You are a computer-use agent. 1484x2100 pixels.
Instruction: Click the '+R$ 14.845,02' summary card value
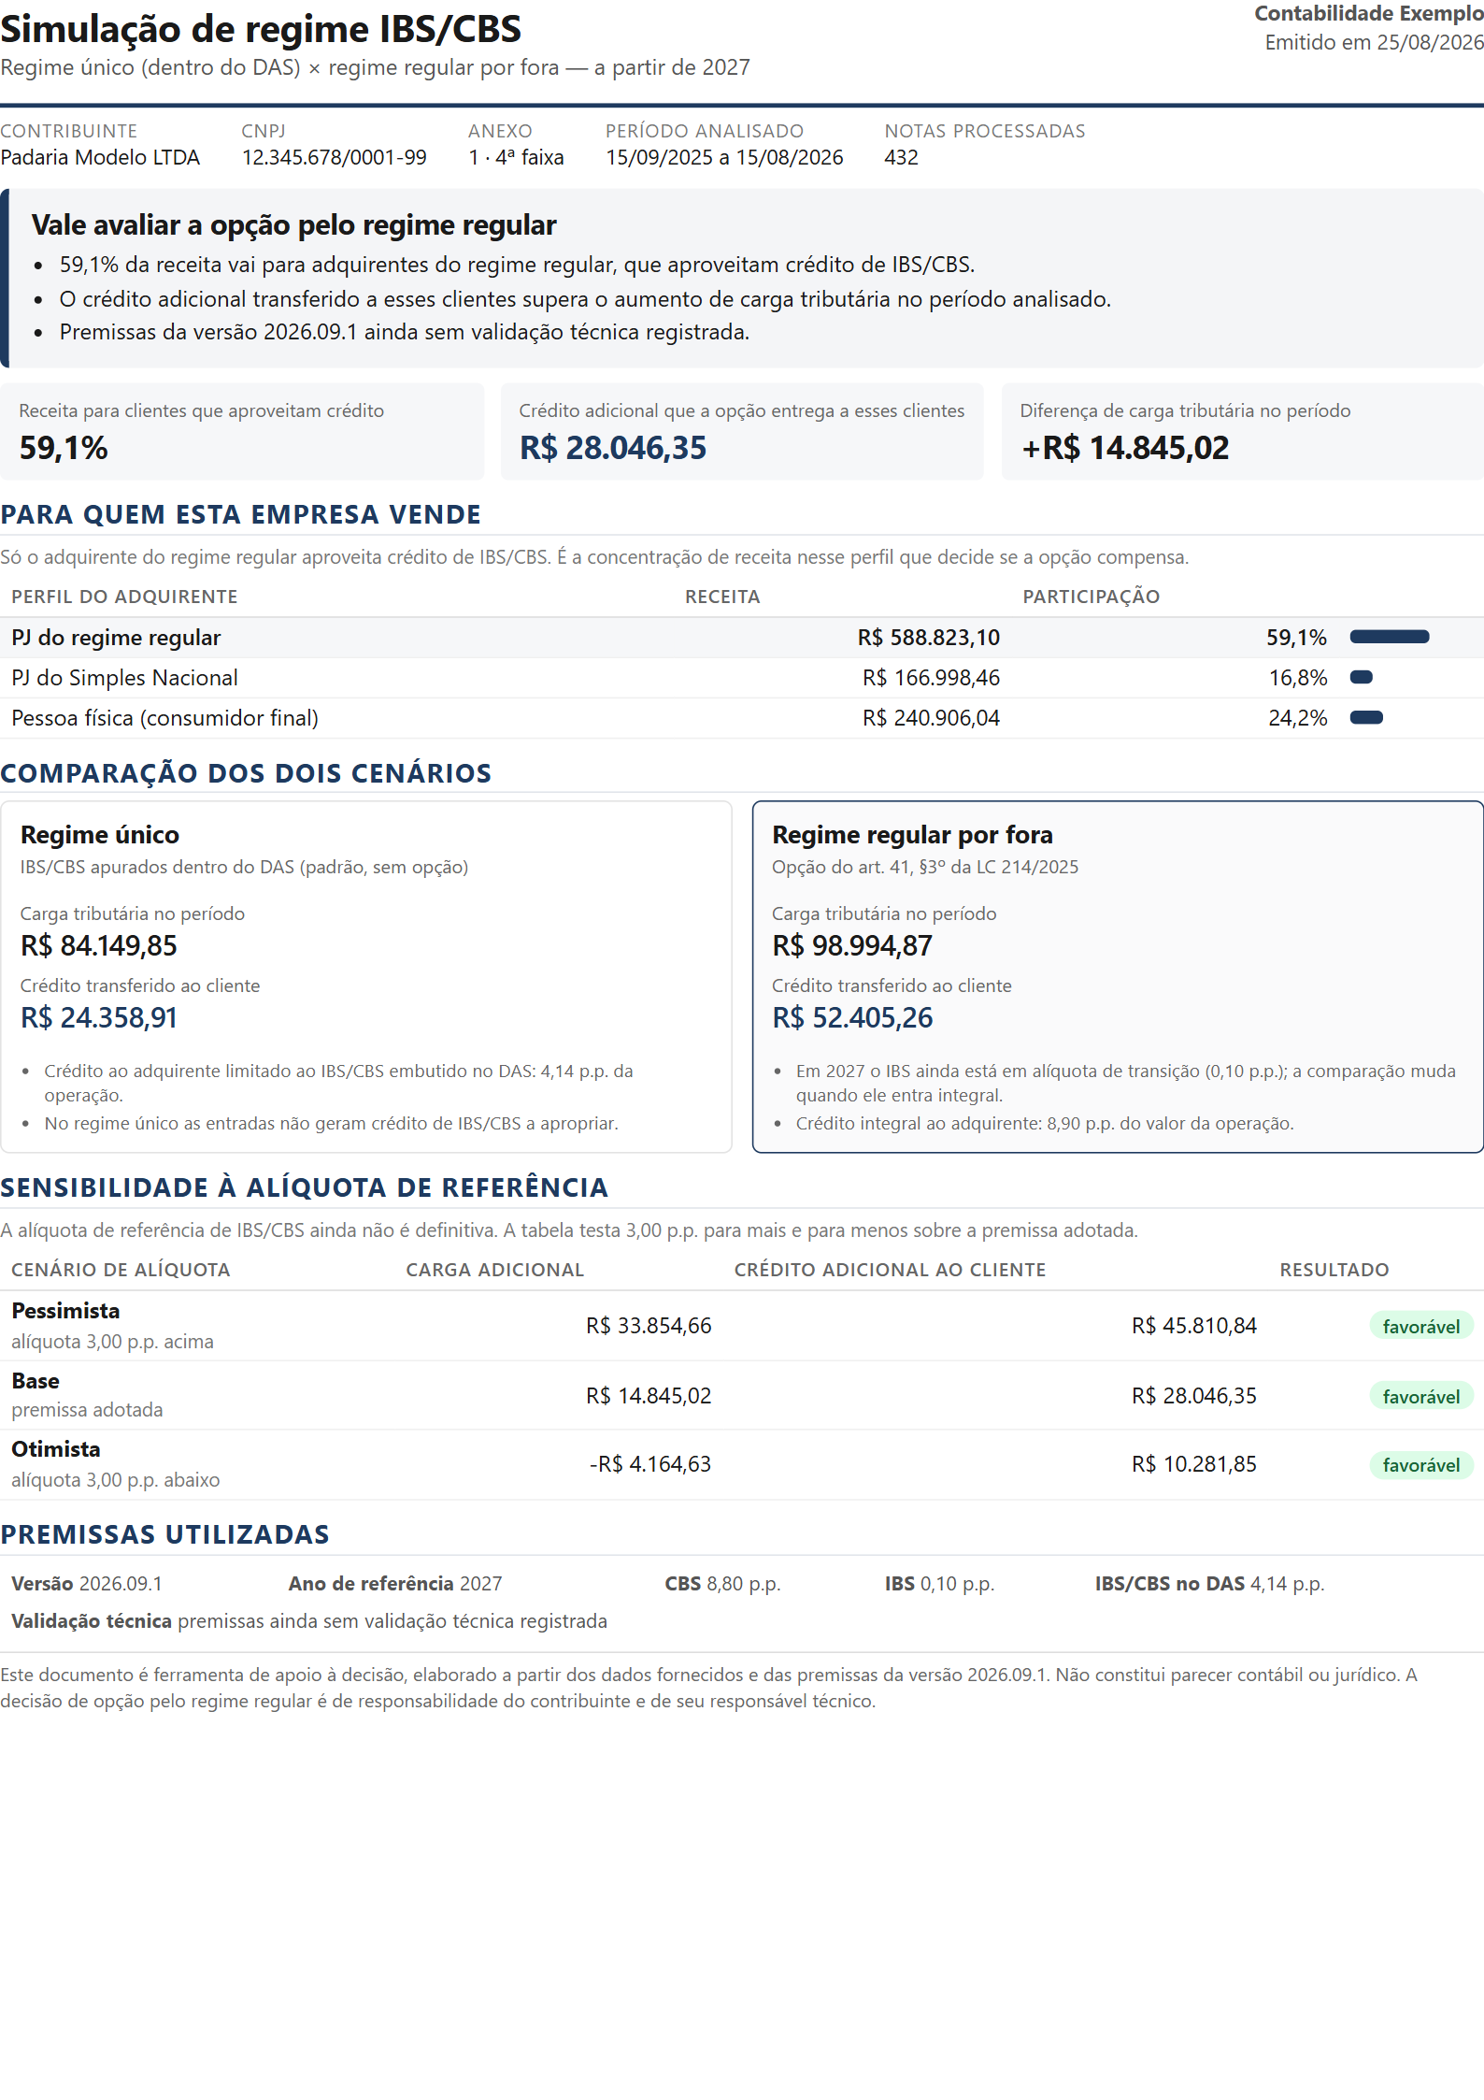[1125, 448]
